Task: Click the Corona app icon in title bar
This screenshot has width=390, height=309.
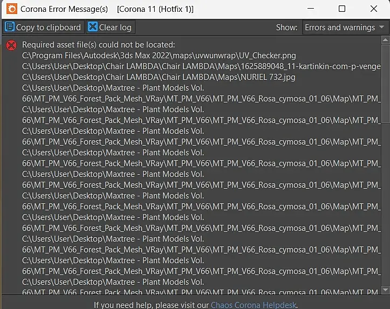Action: [12, 9]
